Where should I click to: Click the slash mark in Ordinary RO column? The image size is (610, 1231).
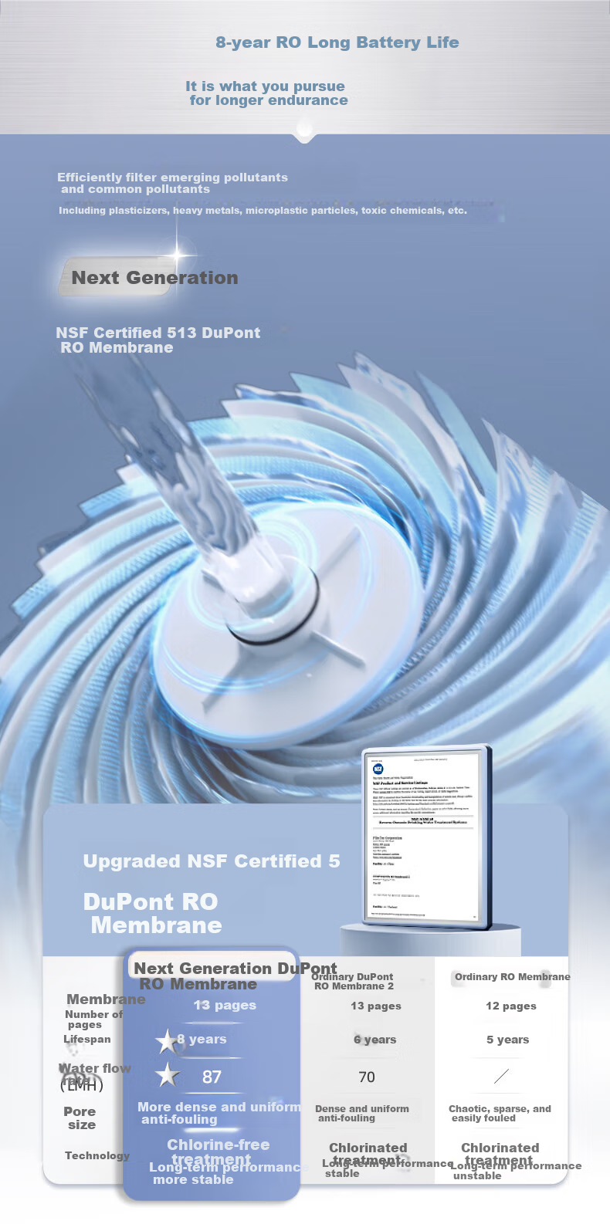[x=501, y=1076]
